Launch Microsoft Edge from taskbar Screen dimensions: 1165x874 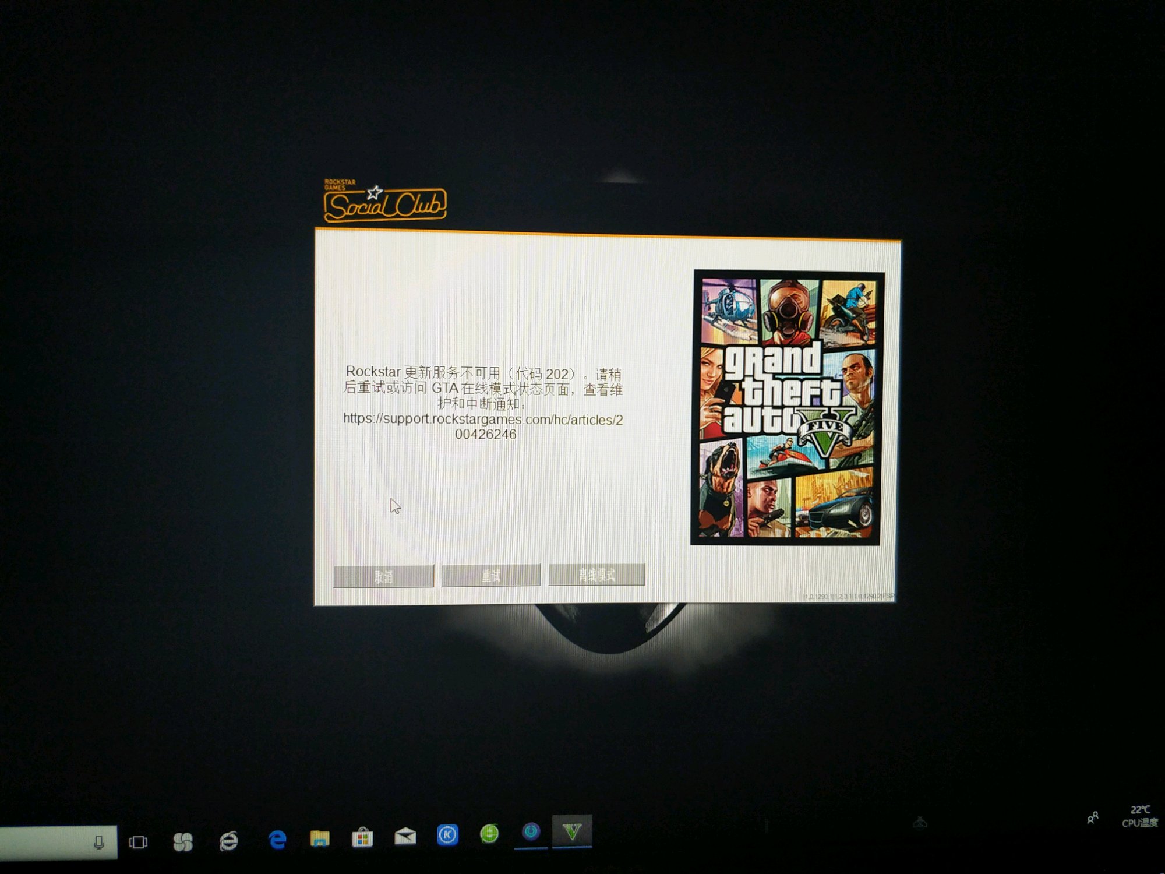pyautogui.click(x=277, y=840)
